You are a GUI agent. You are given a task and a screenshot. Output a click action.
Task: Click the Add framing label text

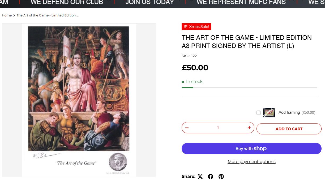tap(289, 112)
